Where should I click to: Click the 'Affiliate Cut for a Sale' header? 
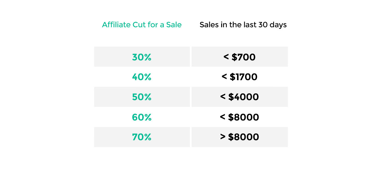coord(142,25)
